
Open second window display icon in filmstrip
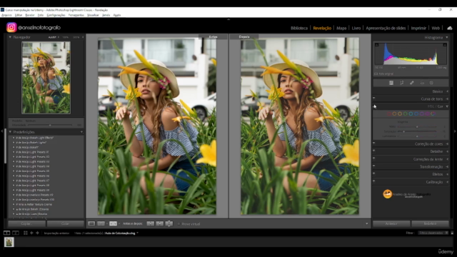click(16, 233)
